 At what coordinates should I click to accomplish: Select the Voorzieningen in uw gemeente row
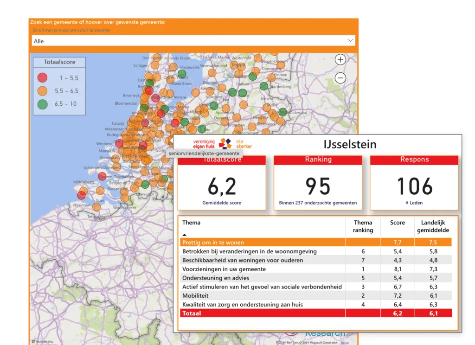point(315,269)
